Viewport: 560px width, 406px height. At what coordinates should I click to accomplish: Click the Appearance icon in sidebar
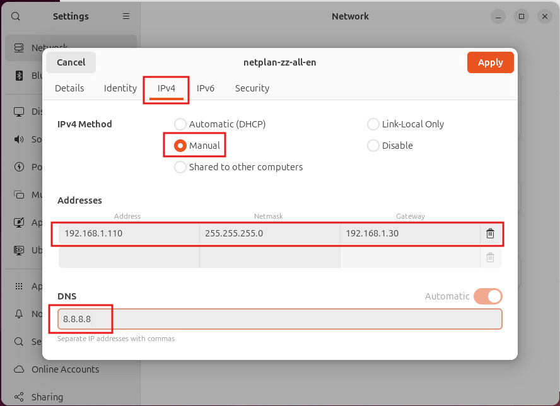(19, 223)
